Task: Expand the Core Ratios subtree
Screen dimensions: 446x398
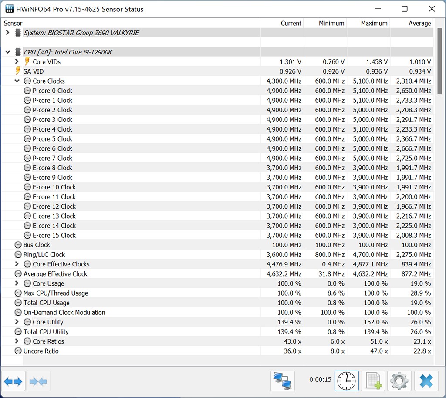Action: 17,341
